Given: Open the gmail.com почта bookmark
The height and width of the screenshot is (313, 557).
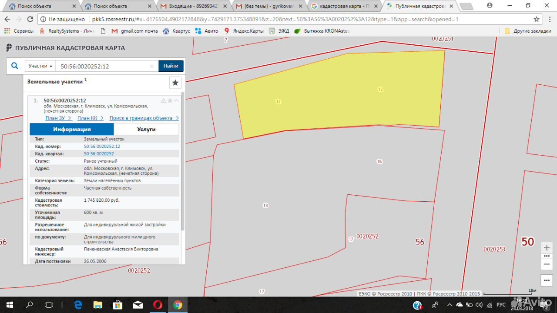Looking at the screenshot, I should point(135,31).
